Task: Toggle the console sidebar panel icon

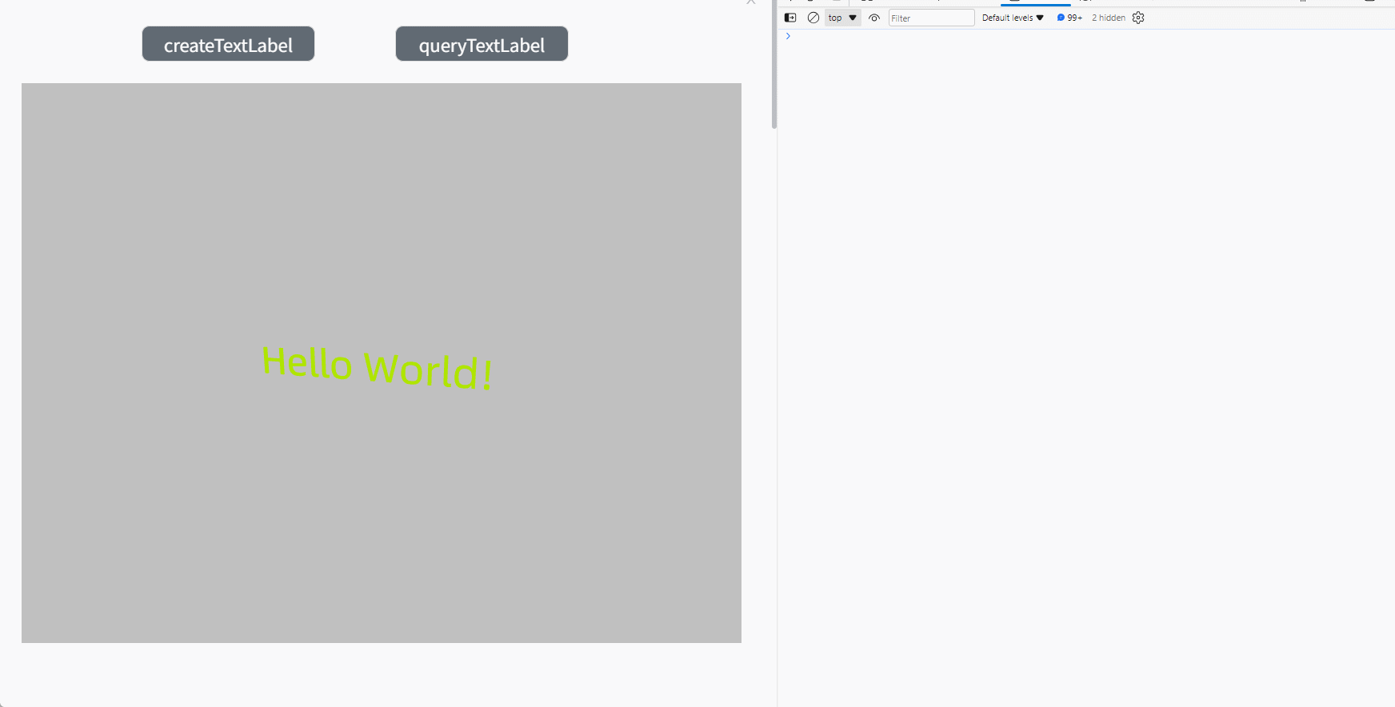Action: click(x=790, y=18)
